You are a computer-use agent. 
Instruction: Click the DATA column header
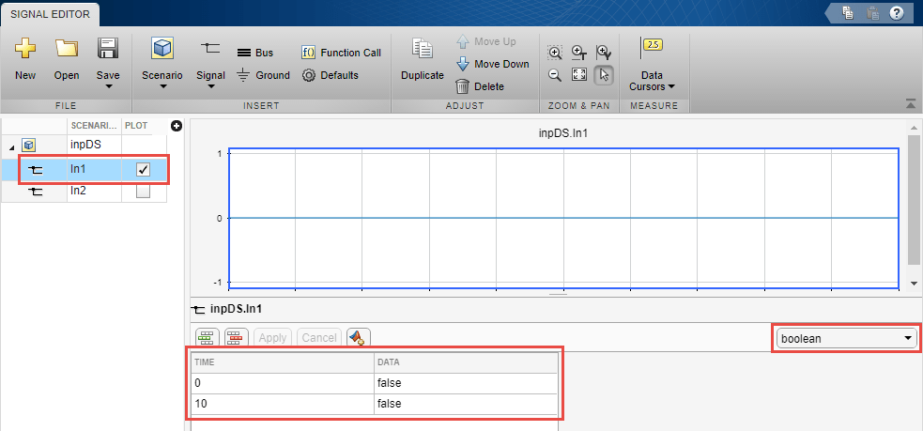coord(466,362)
